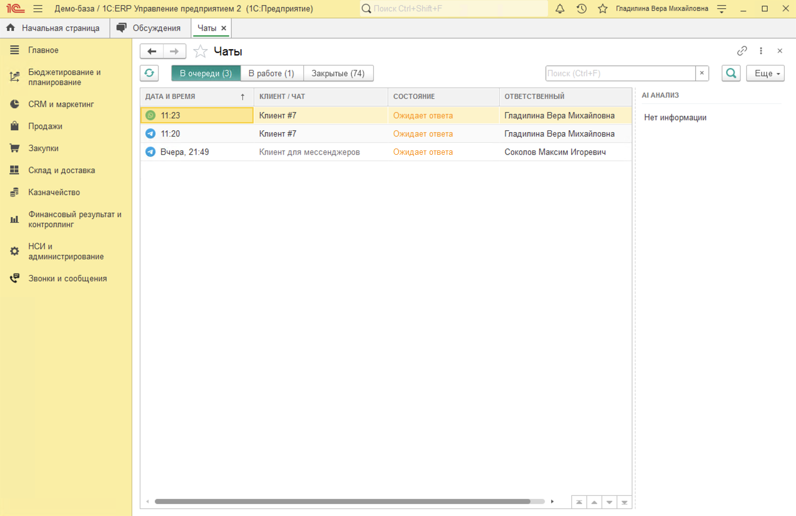Open the three-dot page options menu

[761, 51]
